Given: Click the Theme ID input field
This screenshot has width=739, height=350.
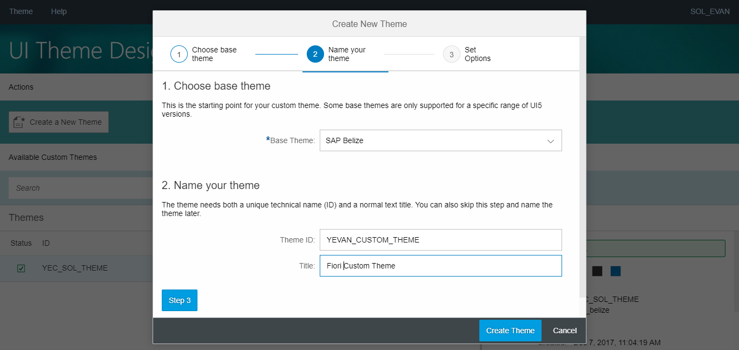Looking at the screenshot, I should 440,239.
